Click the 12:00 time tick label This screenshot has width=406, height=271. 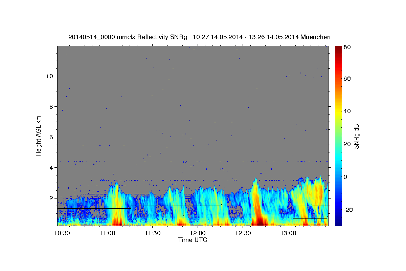198,233
